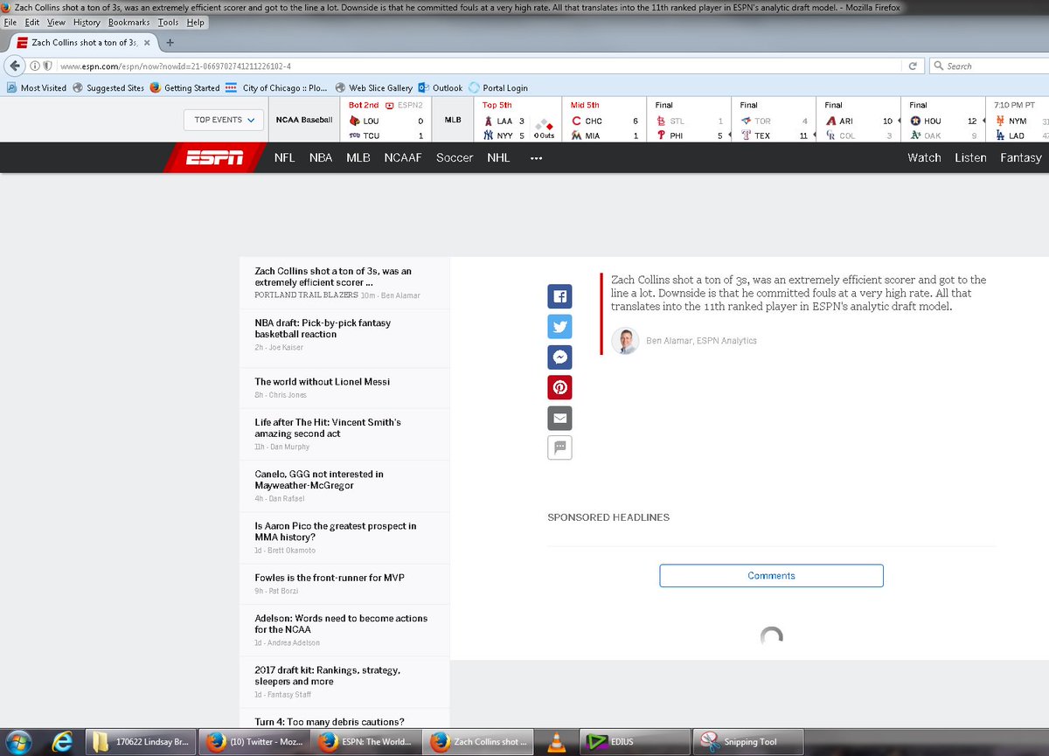
Task: Click the ESPN logo
Action: point(214,157)
